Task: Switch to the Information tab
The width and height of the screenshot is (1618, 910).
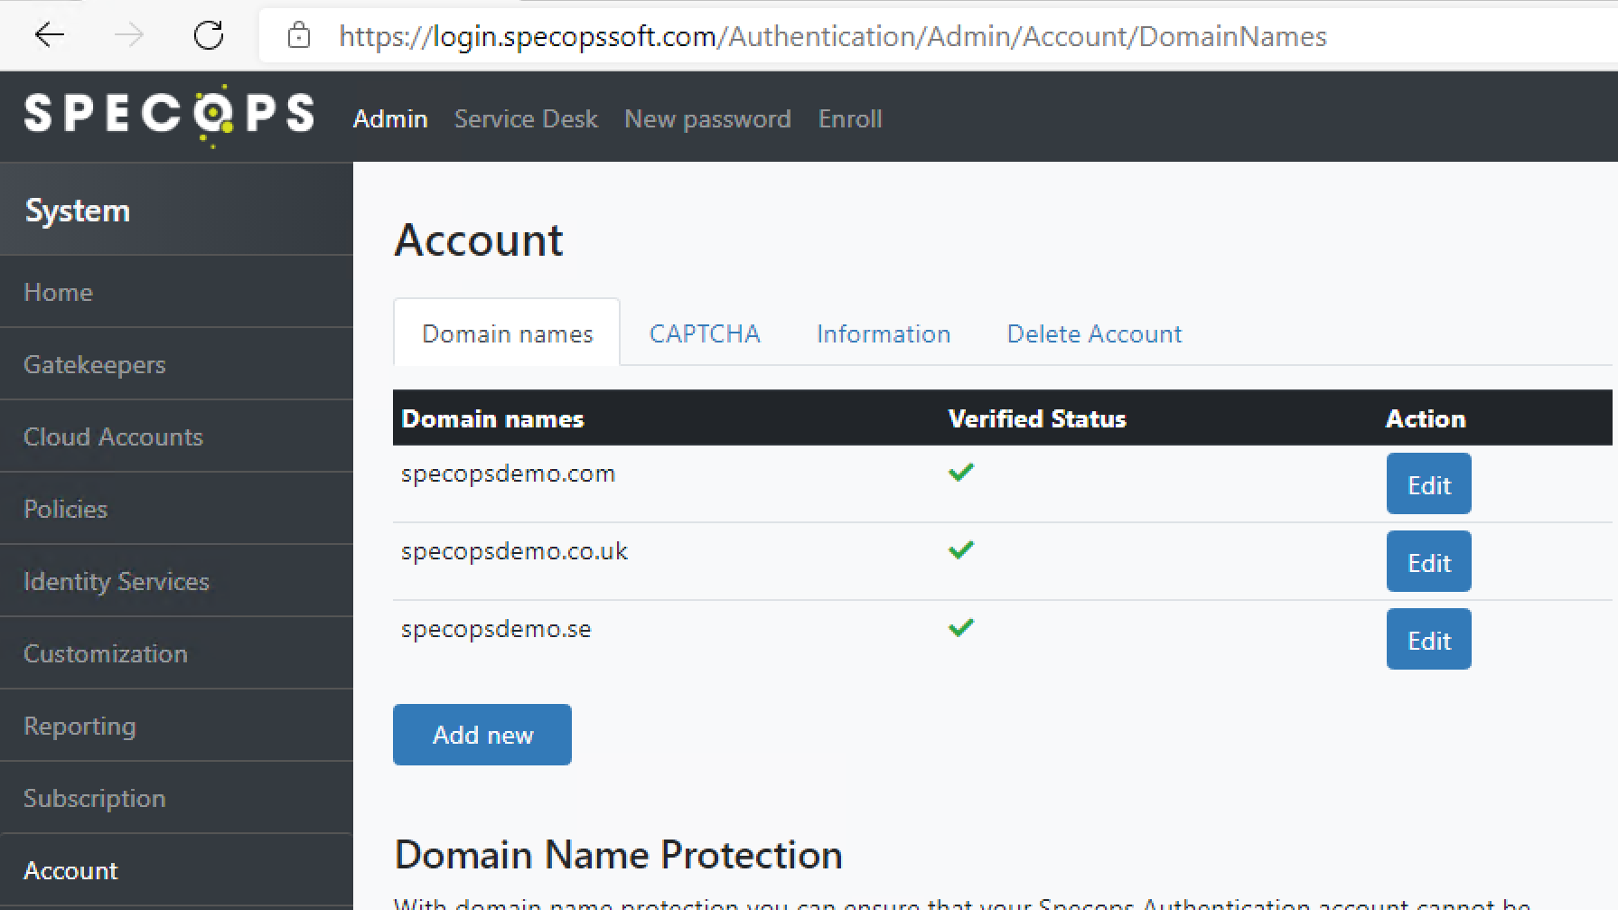Action: coord(883,333)
